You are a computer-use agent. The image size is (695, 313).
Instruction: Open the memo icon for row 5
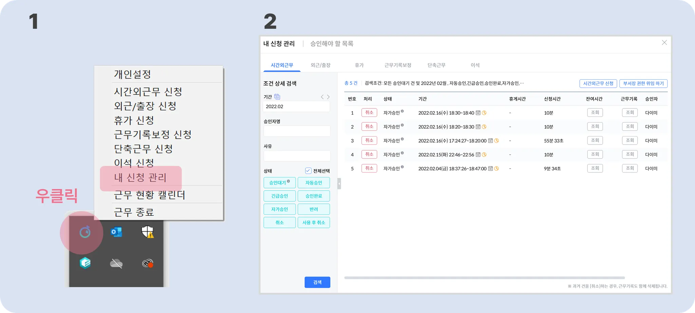490,168
